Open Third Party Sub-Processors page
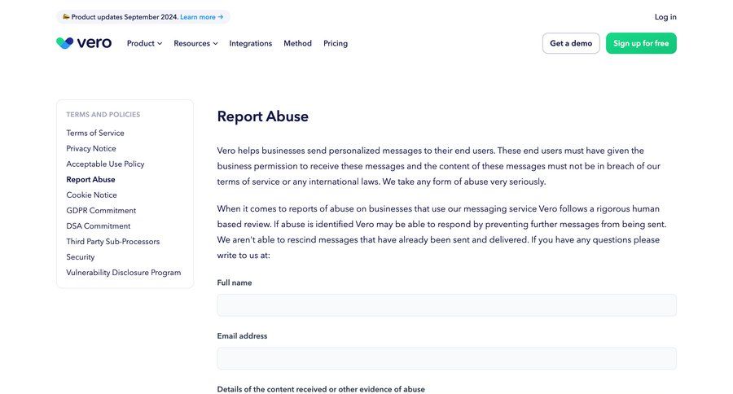This screenshot has height=394, width=733. [x=112, y=241]
